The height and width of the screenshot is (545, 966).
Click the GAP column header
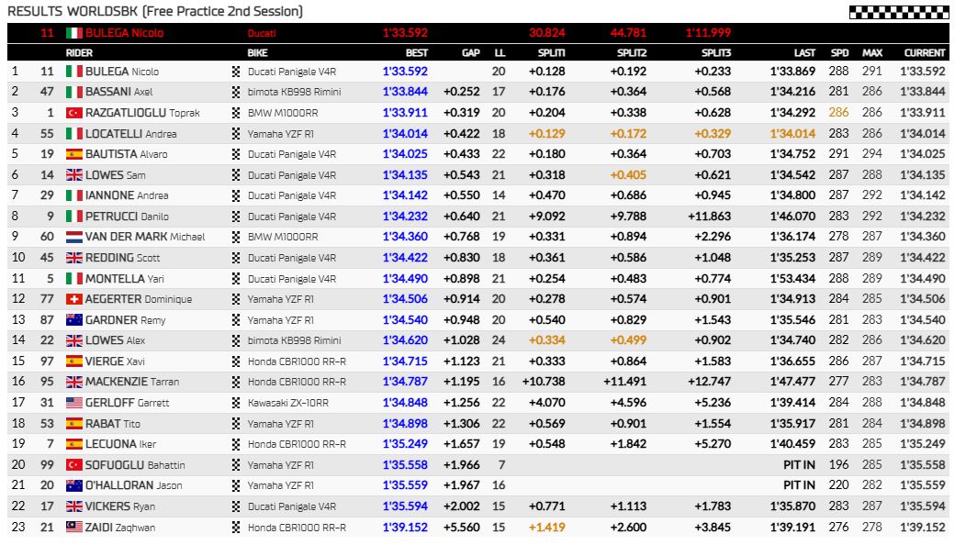471,53
